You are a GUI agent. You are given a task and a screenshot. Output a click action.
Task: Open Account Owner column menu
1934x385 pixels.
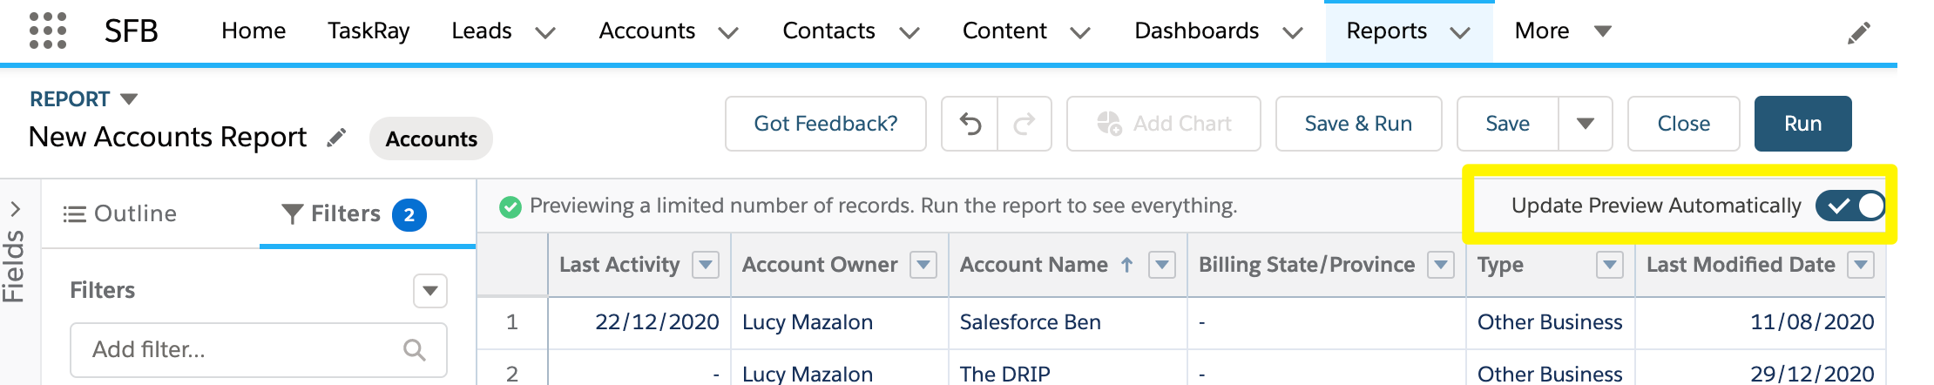tap(923, 264)
